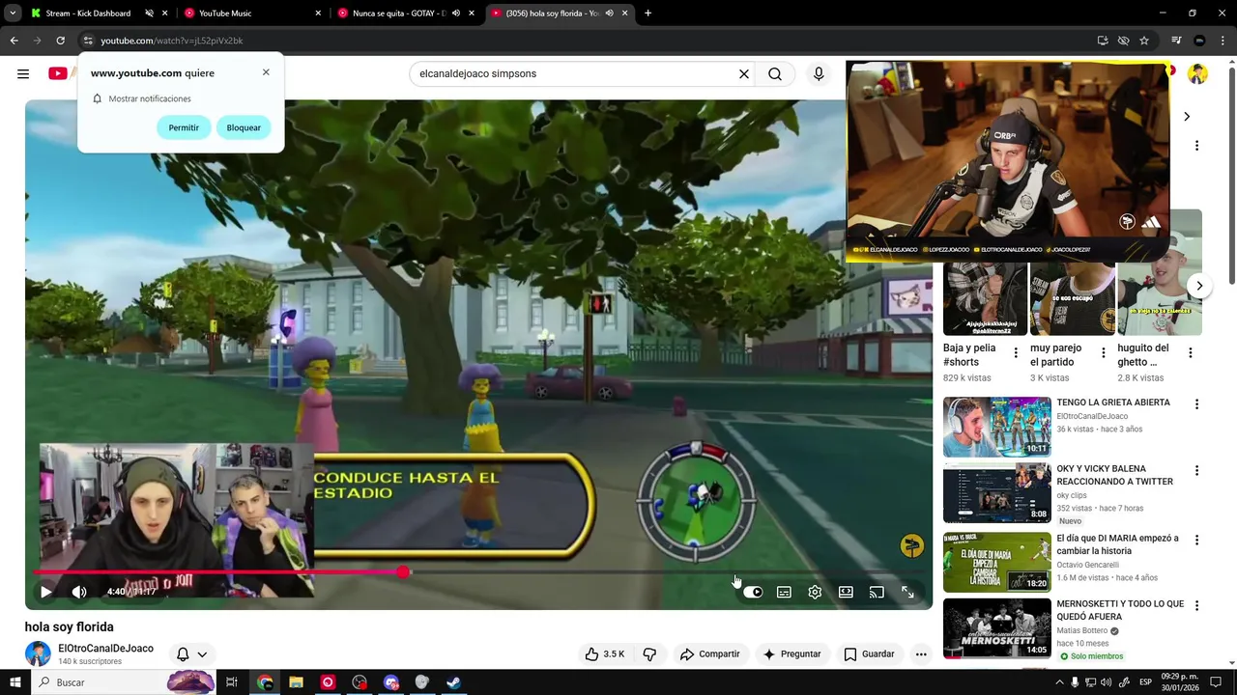Open options for El día que DI MARIA video
This screenshot has width=1237, height=695.
(x=1196, y=541)
